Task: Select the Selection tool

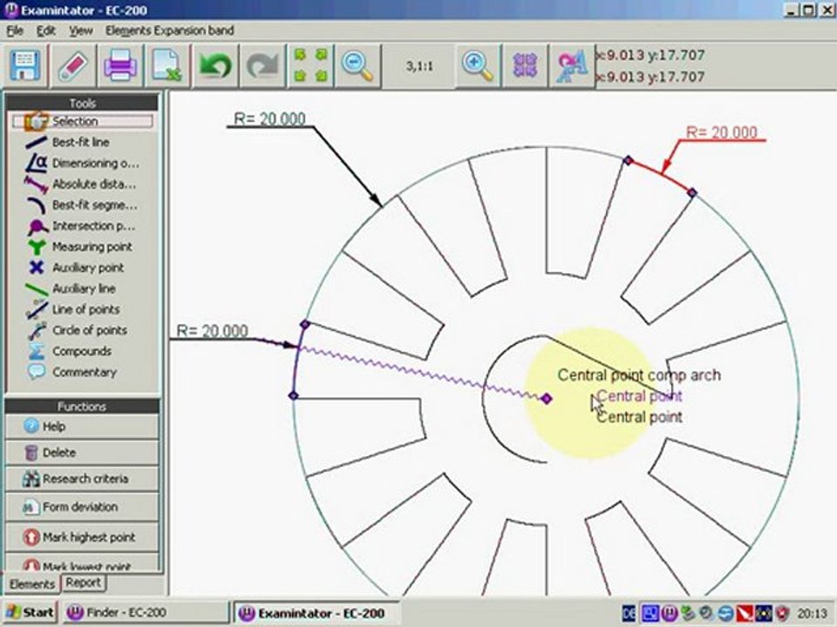Action: tap(83, 122)
